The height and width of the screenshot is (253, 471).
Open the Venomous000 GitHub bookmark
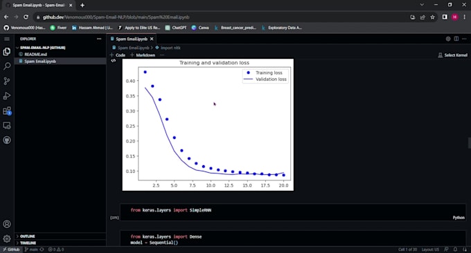[24, 28]
